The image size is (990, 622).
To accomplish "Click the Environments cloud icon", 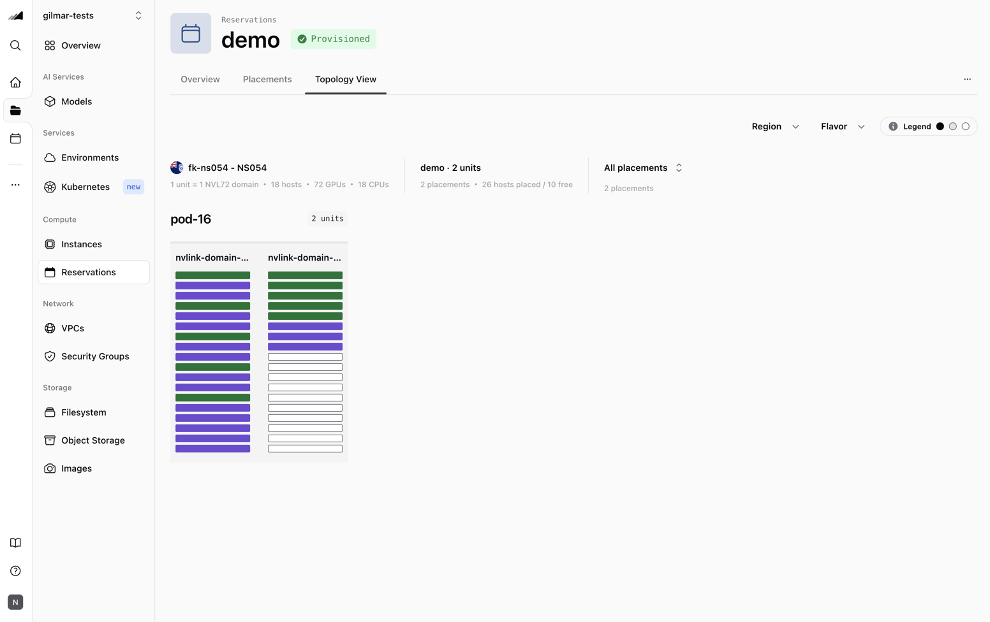I will [50, 158].
